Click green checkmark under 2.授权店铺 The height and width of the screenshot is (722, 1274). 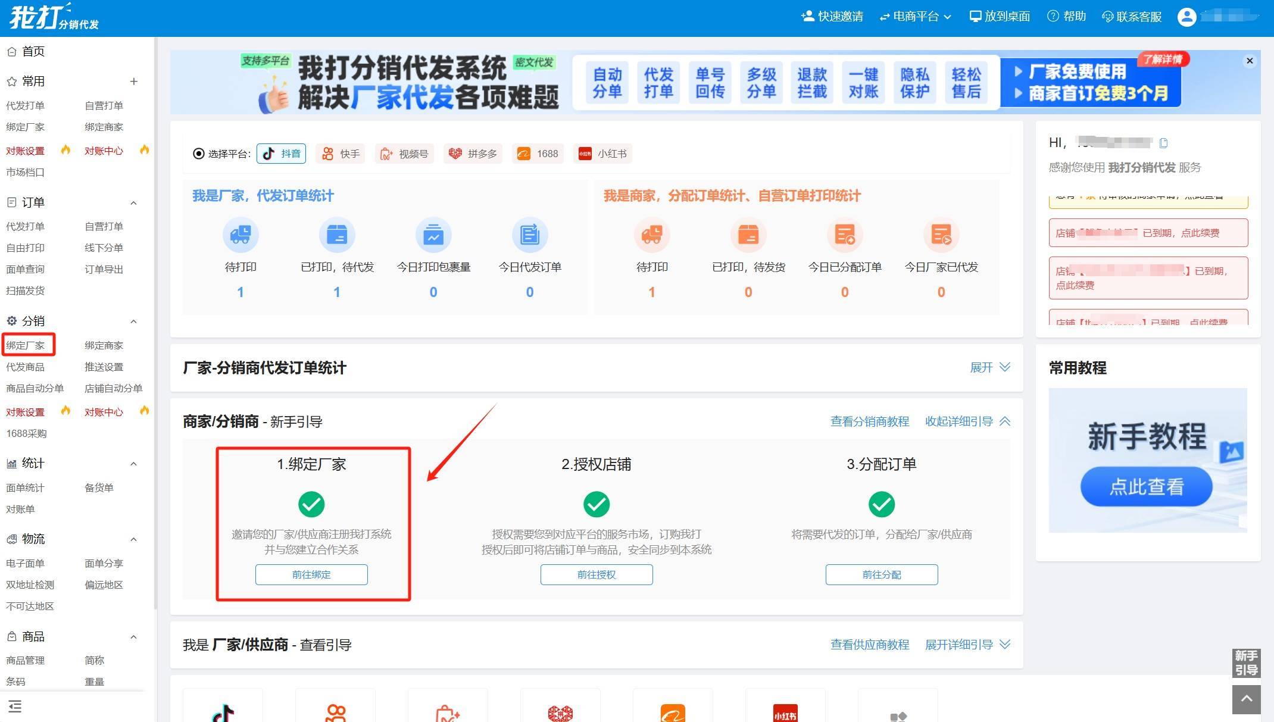point(597,505)
